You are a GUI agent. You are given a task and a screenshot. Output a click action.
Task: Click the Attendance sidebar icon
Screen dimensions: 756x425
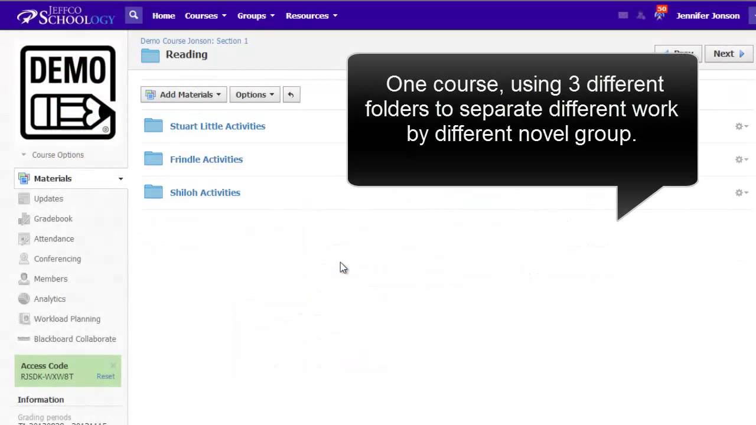pyautogui.click(x=24, y=239)
